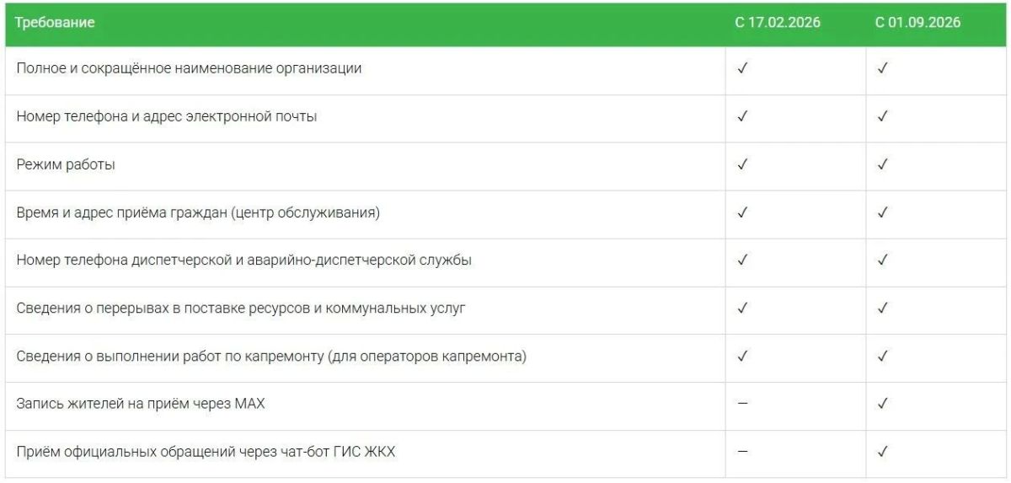Select "Запись жителей на приём через MAX" text
This screenshot has width=1011, height=483.
tap(141, 404)
